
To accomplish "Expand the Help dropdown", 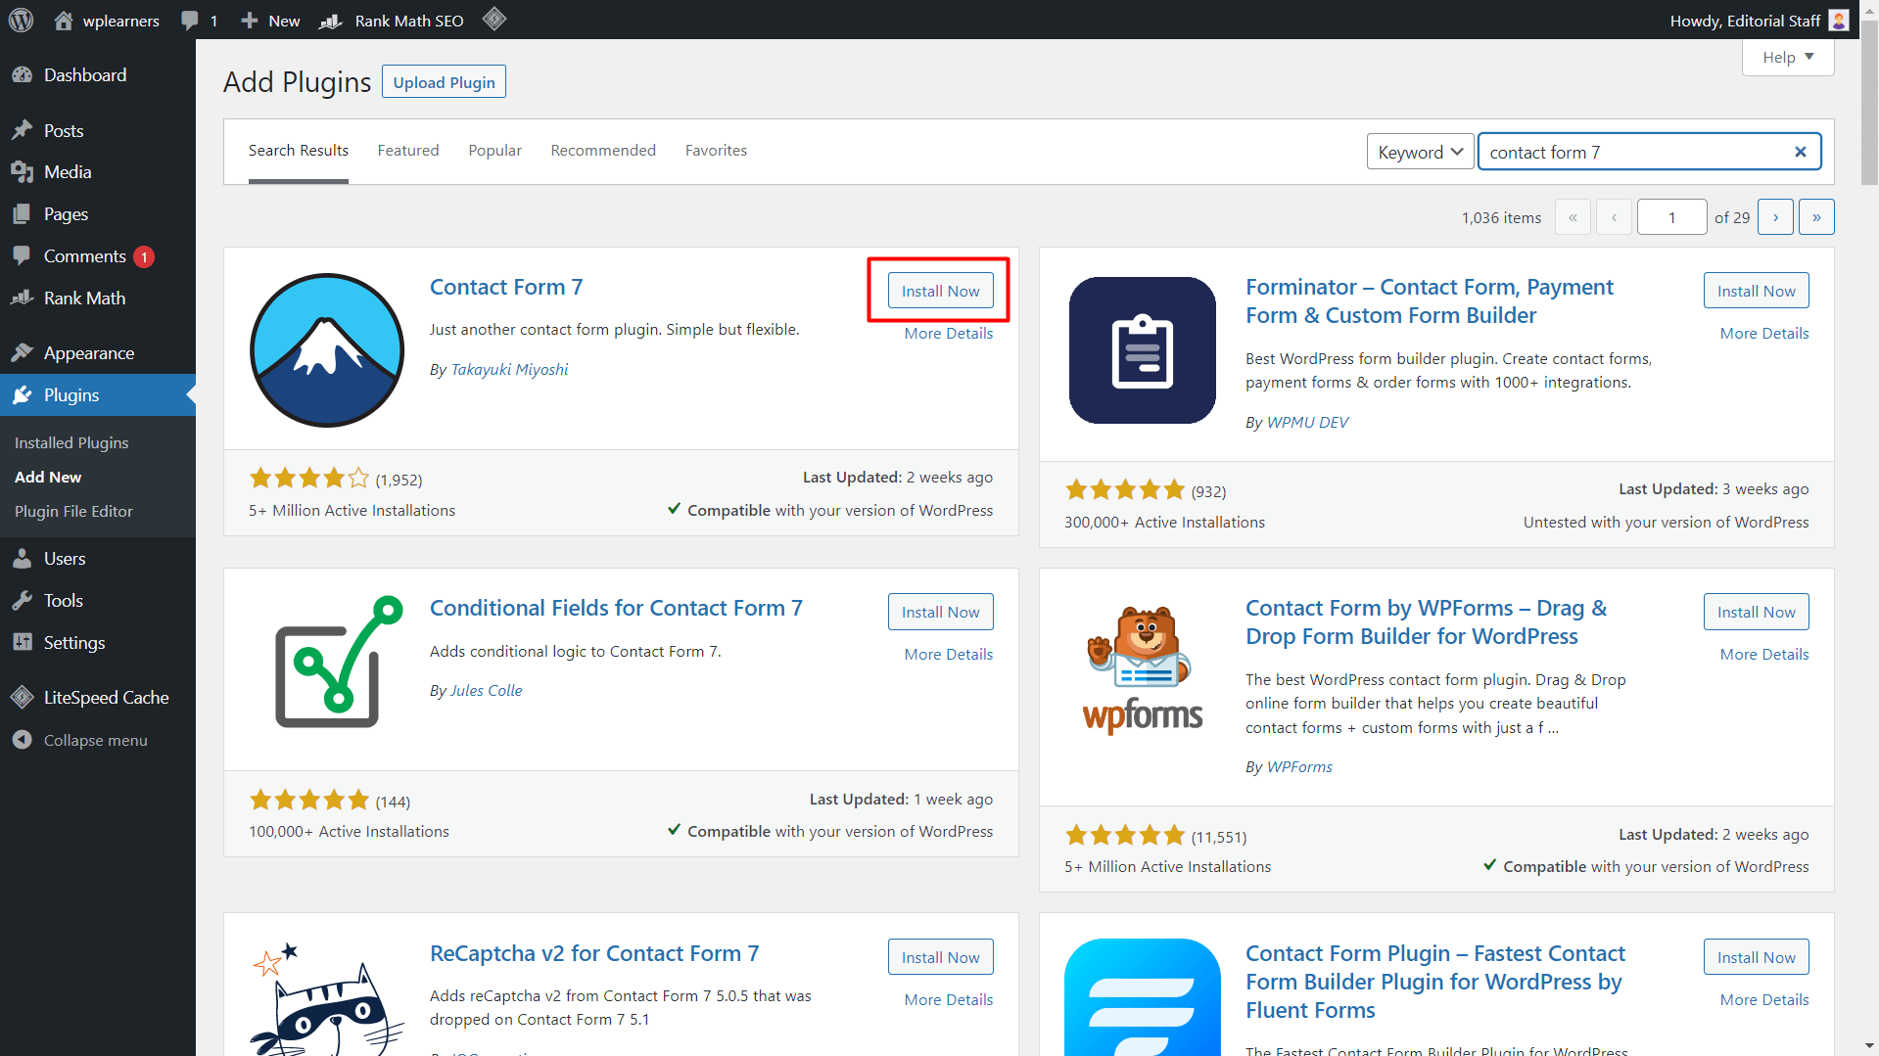I will [1788, 57].
